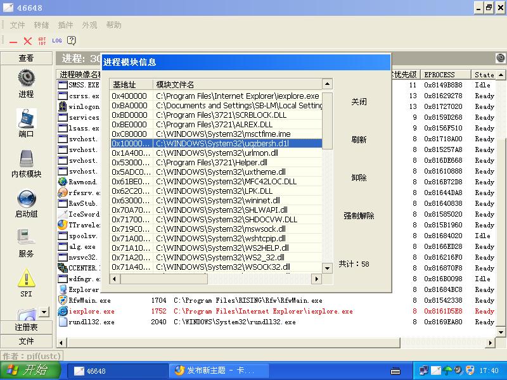Select the 启动组 startup group icon
This screenshot has height=380, width=507.
point(26,198)
